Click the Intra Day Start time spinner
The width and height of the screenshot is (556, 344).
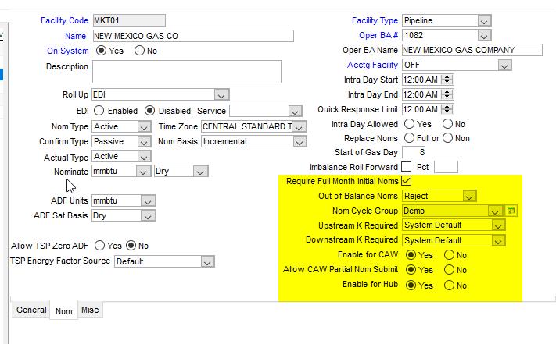[x=446, y=80]
